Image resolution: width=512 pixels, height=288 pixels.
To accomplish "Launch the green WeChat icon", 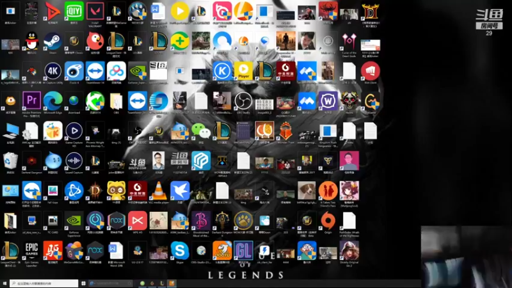I will tap(201, 131).
